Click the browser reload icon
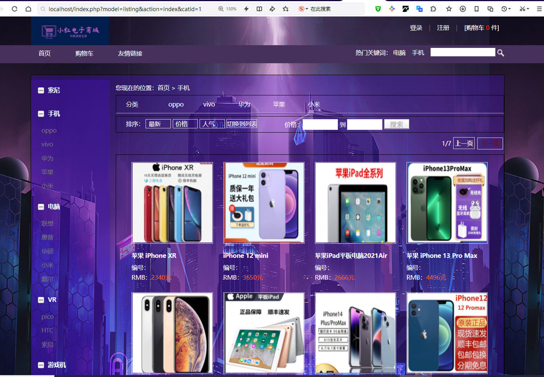This screenshot has width=544, height=377. [15, 9]
